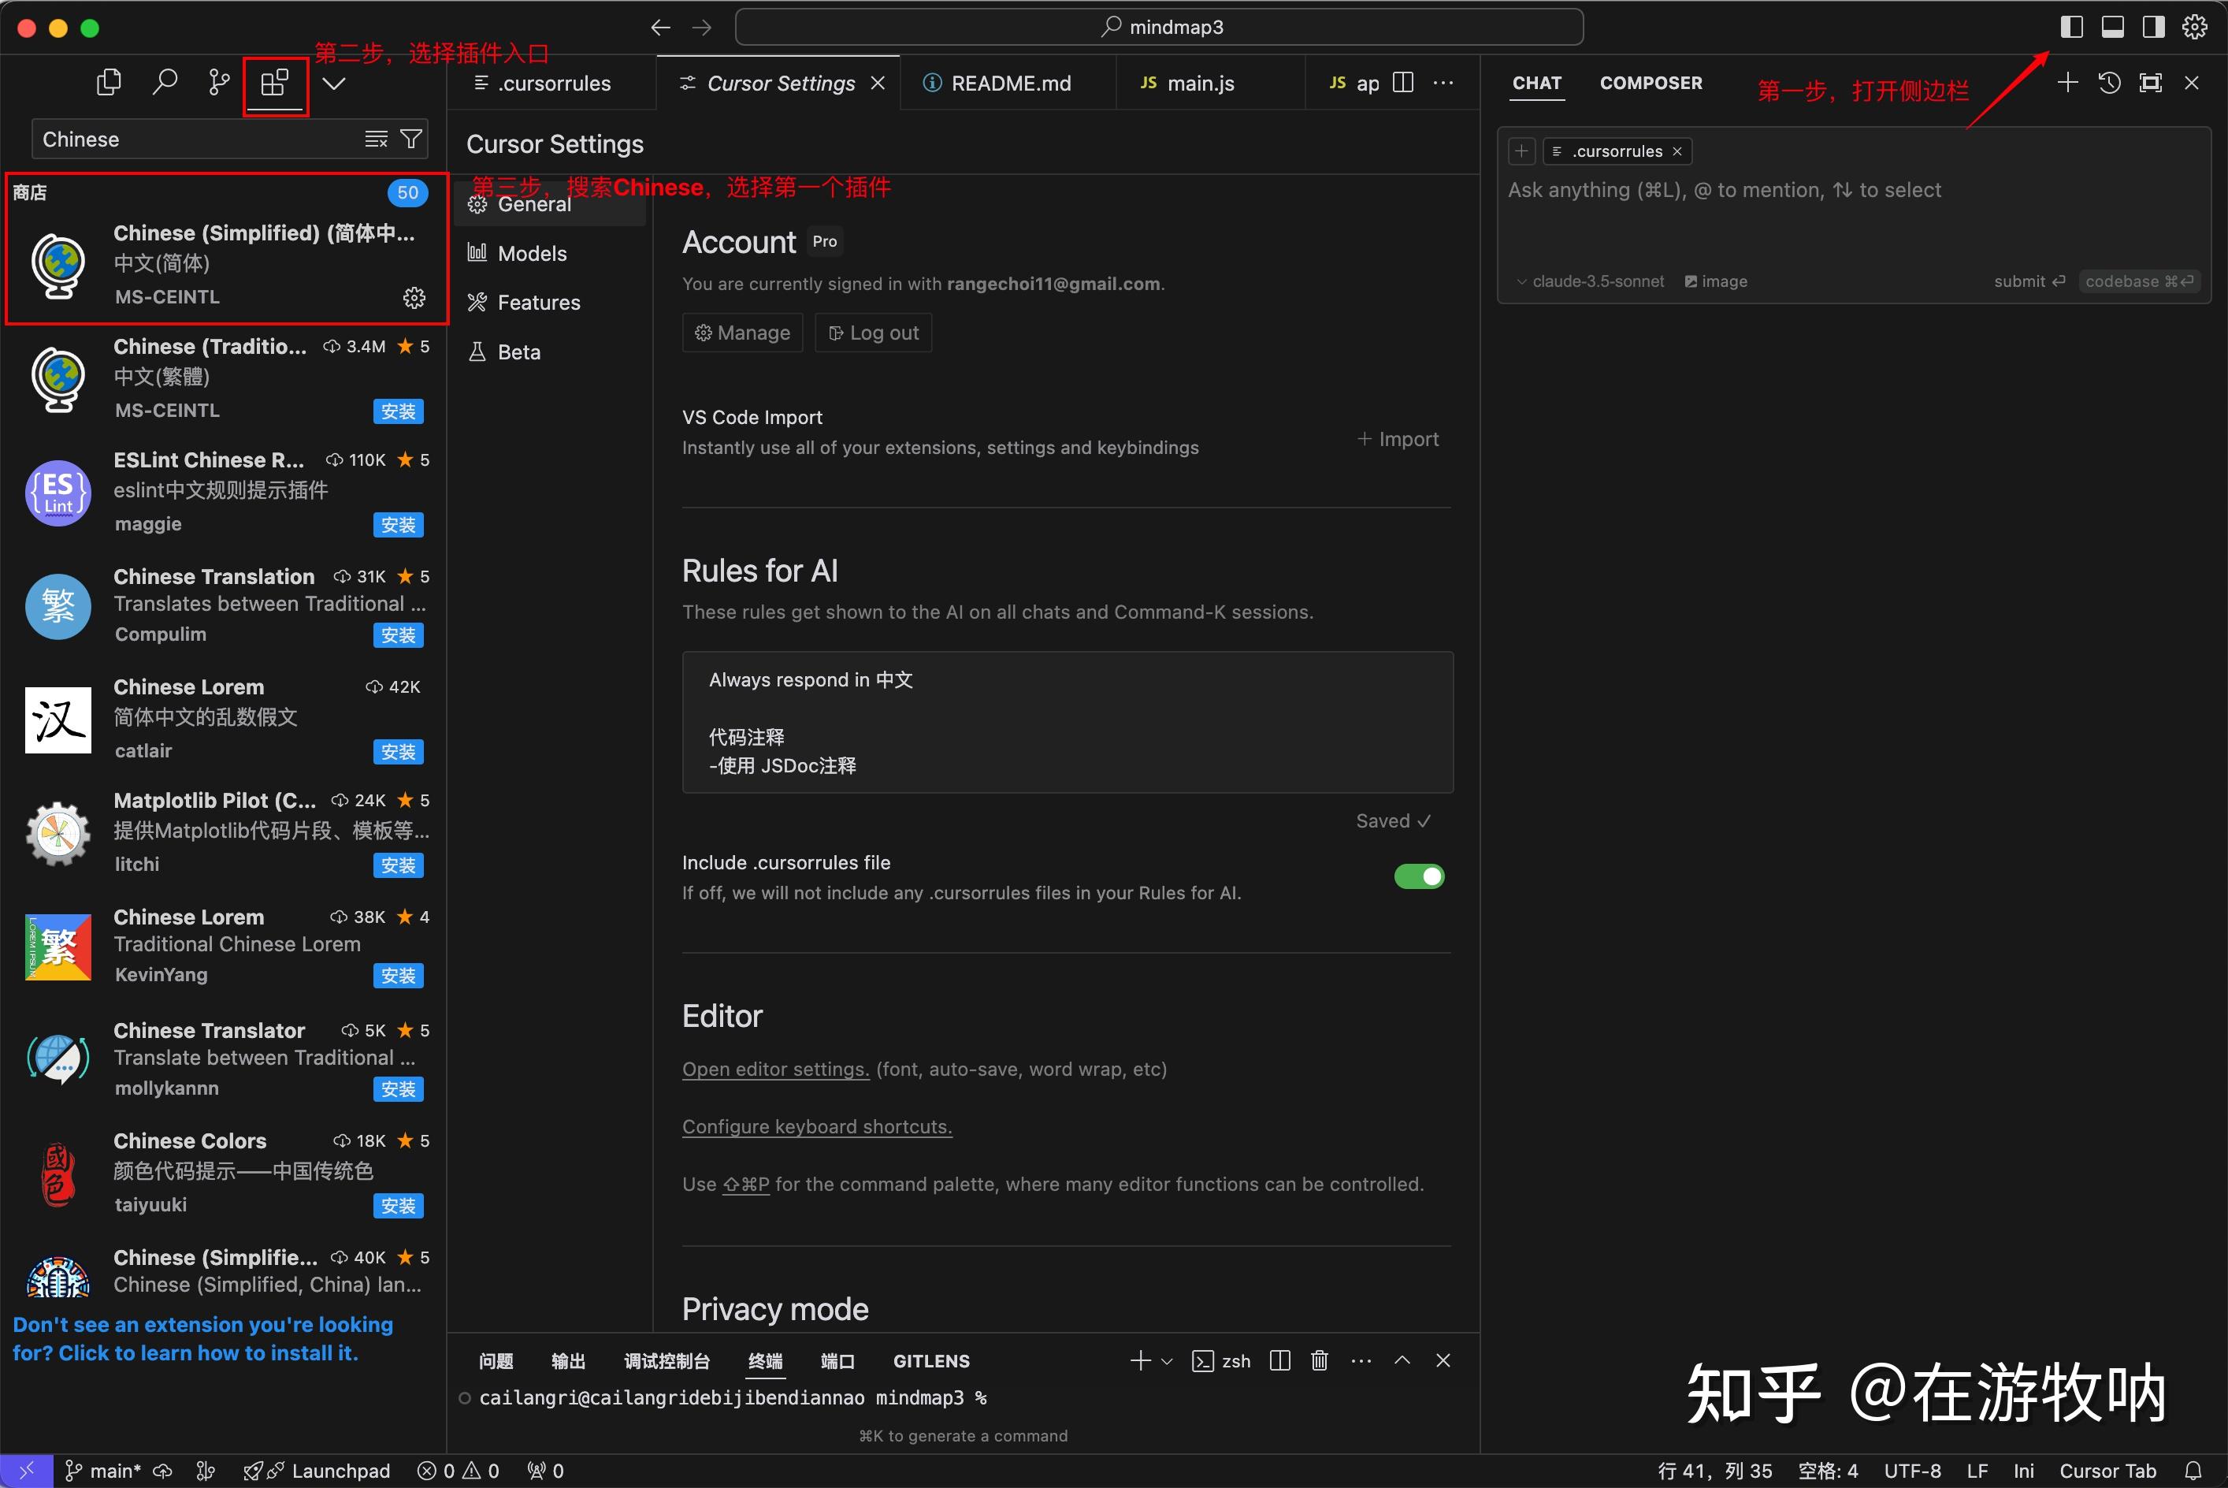Expand new terminal profile dropdown arrow
The width and height of the screenshot is (2228, 1488).
pos(1168,1361)
